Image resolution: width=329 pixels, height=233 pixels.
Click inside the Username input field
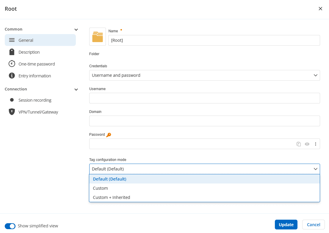coord(204,98)
